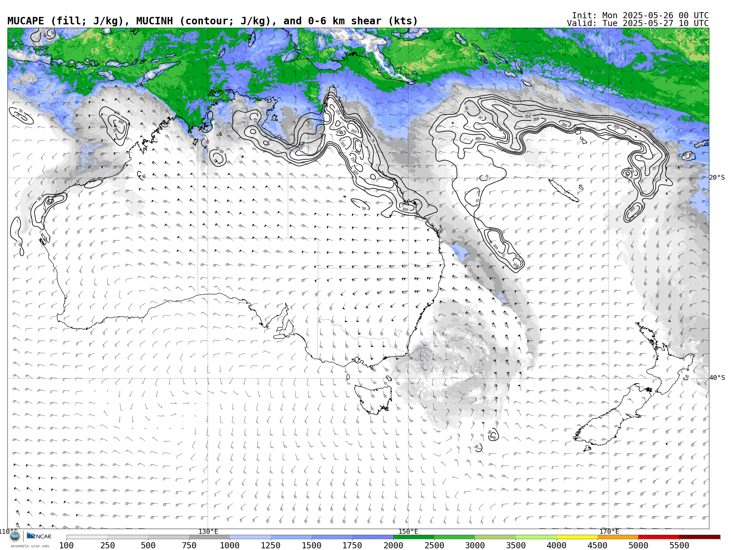Image resolution: width=731 pixels, height=550 pixels.
Task: Click the colorbar label 3000
Action: pos(475,546)
